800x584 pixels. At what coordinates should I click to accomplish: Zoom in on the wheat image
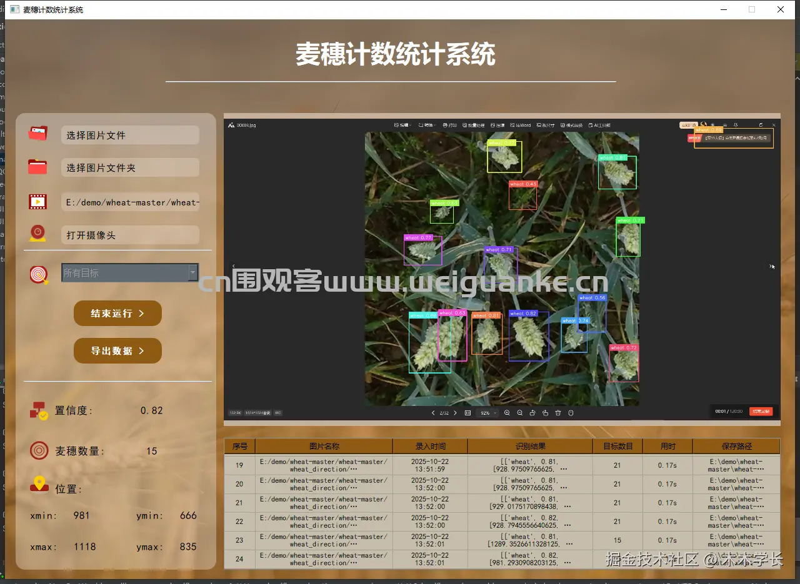(507, 412)
